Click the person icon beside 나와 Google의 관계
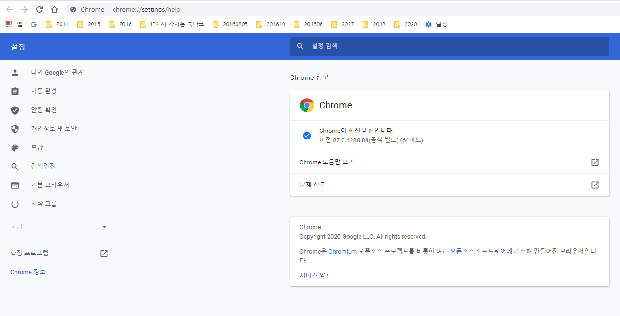This screenshot has width=620, height=316. click(15, 72)
